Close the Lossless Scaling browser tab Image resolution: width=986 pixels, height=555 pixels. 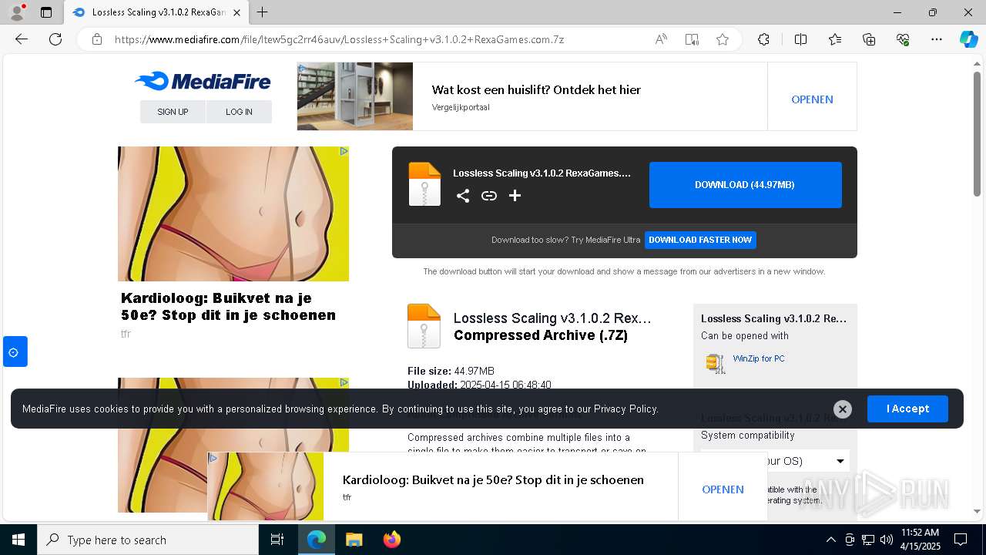236,12
